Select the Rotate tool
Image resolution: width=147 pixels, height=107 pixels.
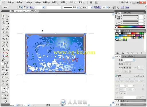pos(3,36)
